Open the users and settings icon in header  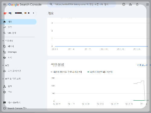pyautogui.click(x=130, y=4)
